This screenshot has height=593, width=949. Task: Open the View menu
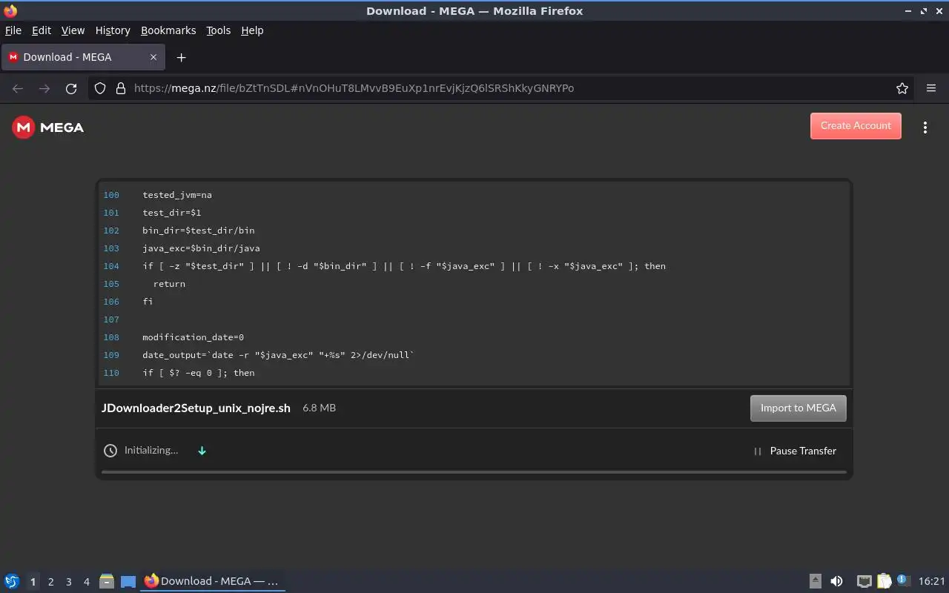pos(73,30)
